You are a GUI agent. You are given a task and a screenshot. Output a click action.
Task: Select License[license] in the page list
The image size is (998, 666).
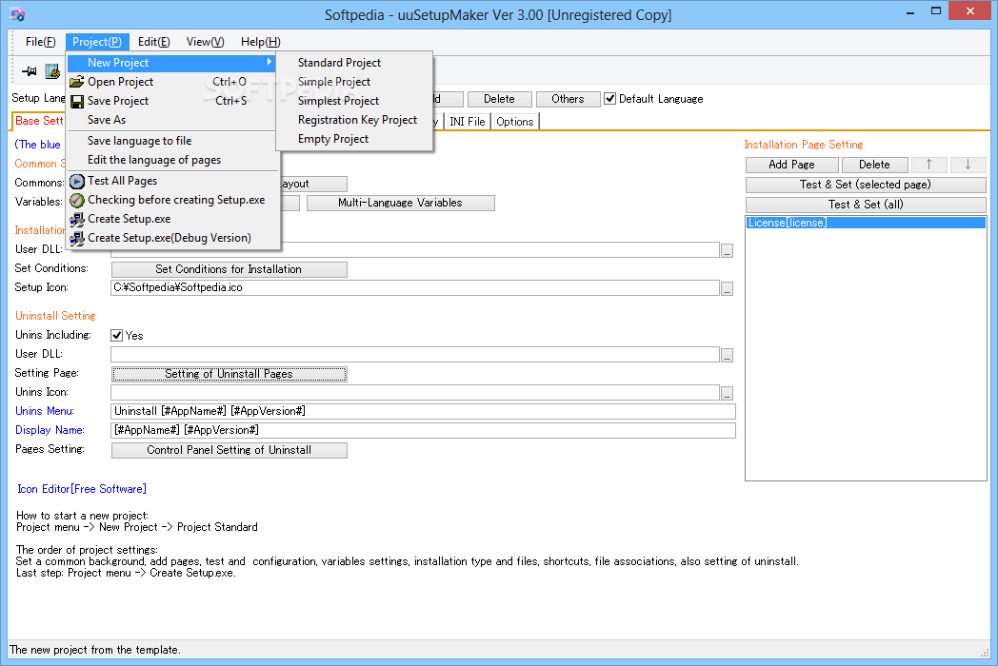866,223
